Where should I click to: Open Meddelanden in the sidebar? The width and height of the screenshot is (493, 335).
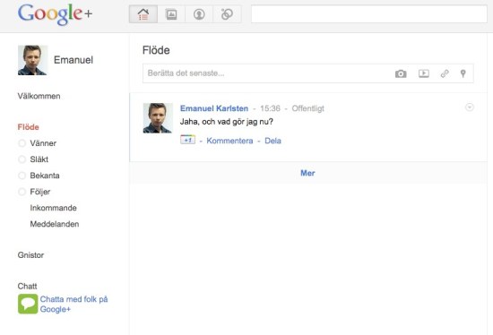[55, 224]
